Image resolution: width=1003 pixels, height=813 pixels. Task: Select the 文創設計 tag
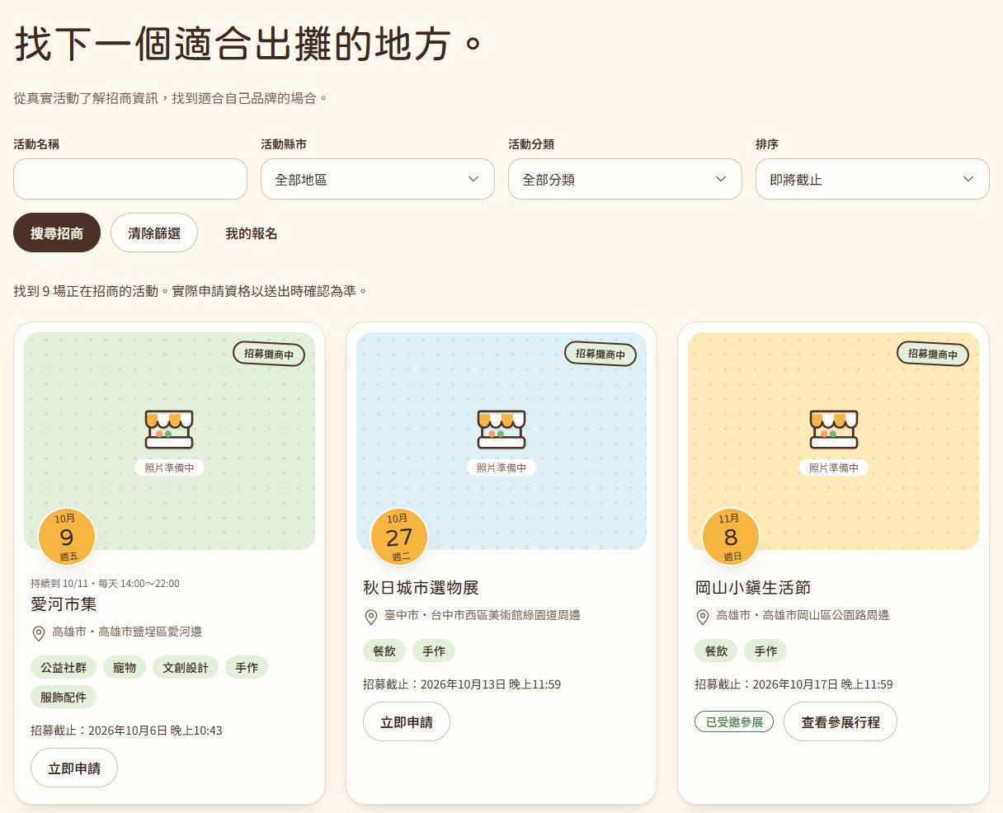point(186,668)
